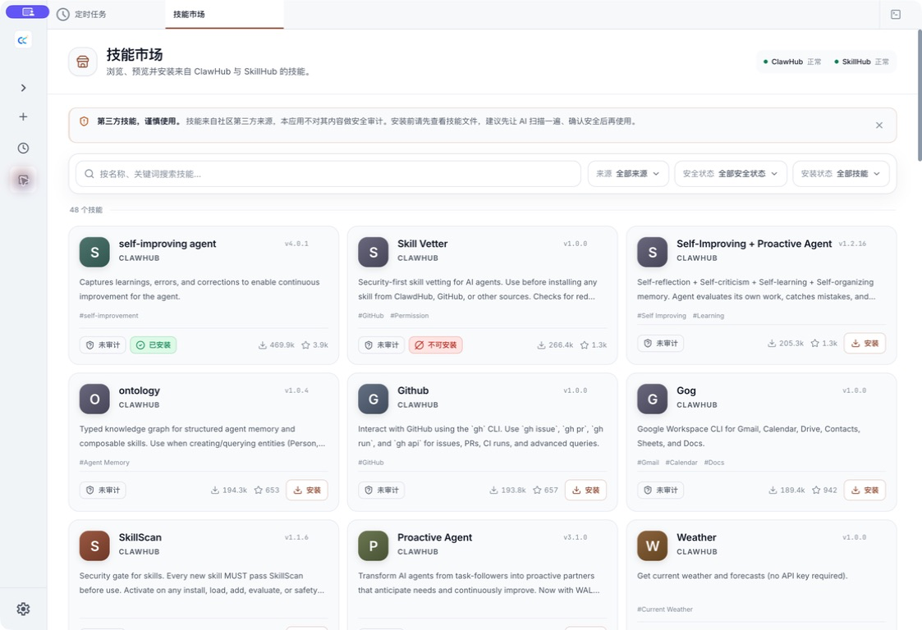Expand the sidebar with the right chevron
The image size is (922, 630).
(x=23, y=88)
